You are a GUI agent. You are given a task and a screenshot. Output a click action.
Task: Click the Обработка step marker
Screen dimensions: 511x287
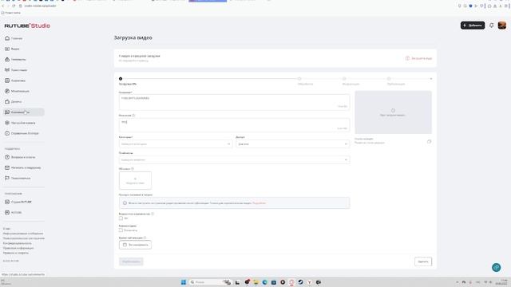point(299,79)
